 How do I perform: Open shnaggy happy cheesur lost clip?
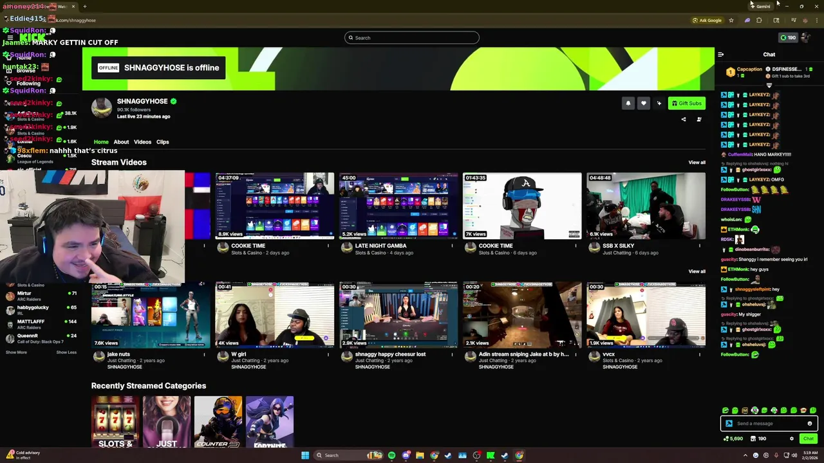tap(398, 314)
